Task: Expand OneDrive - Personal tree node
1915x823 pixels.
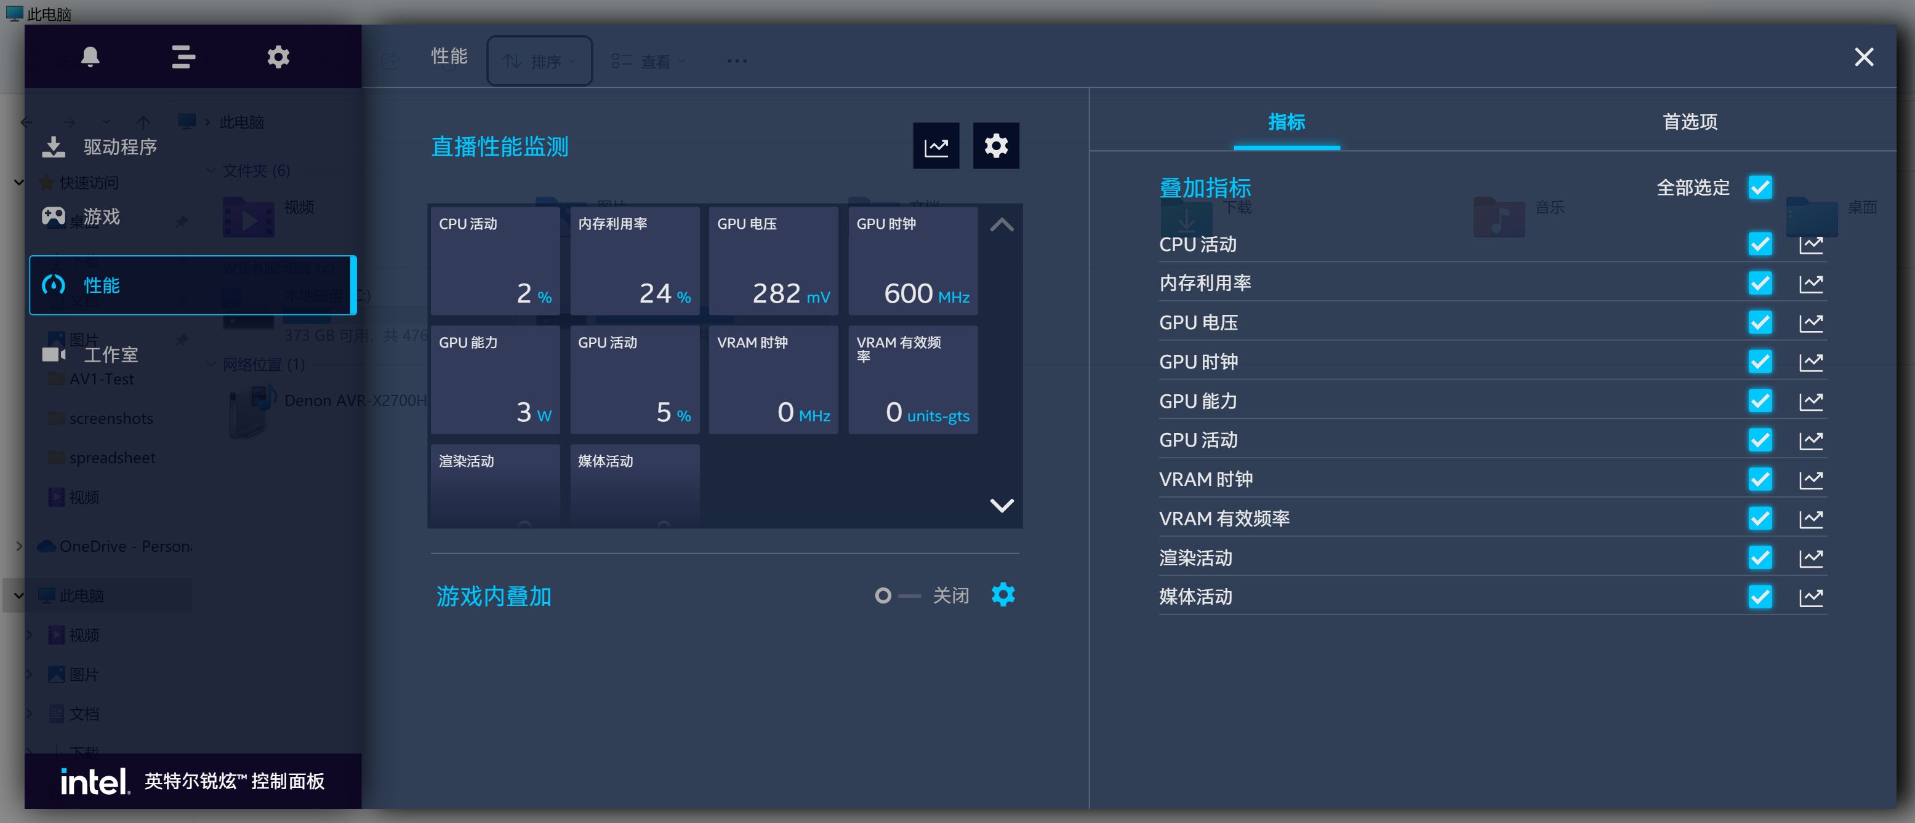Action: tap(18, 546)
